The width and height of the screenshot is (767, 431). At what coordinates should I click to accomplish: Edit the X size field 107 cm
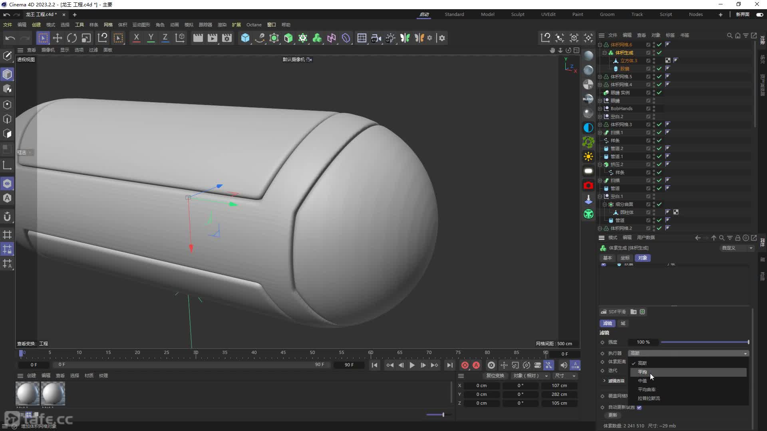pyautogui.click(x=559, y=386)
